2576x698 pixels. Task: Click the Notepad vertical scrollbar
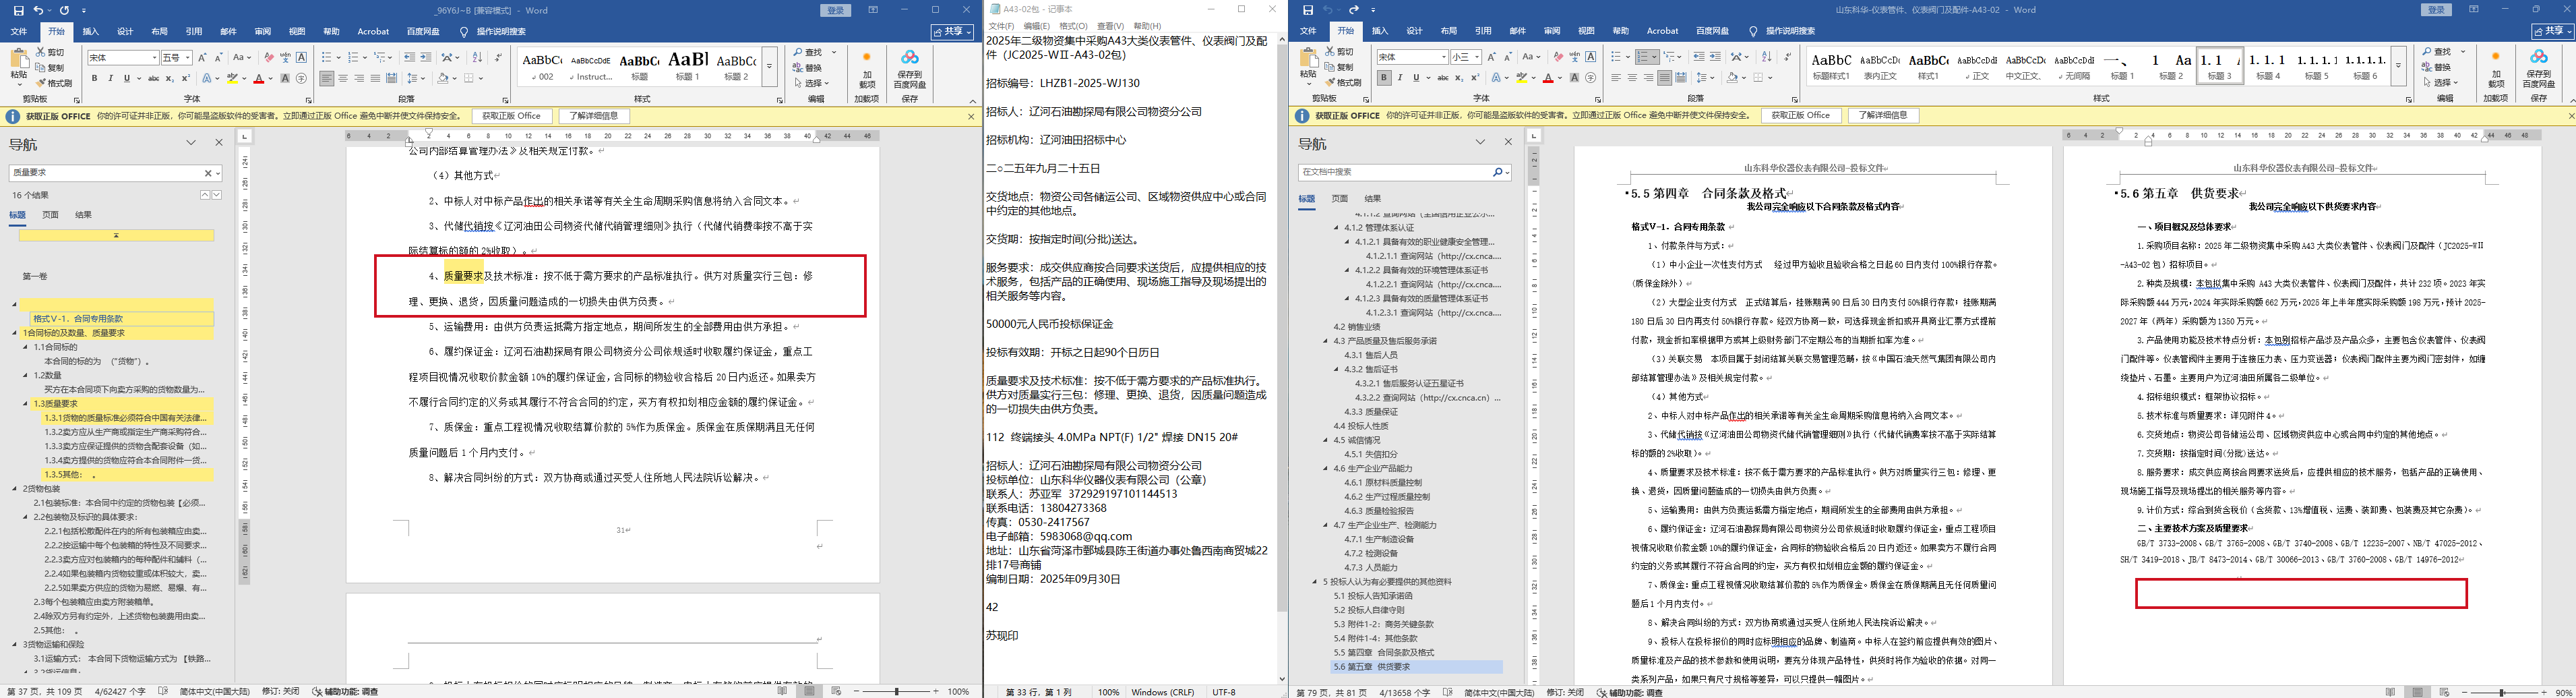(1282, 360)
